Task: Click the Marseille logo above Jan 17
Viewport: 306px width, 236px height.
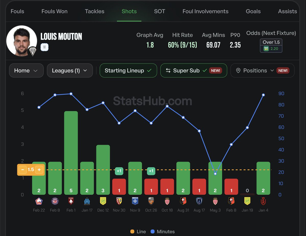Action: point(87,201)
